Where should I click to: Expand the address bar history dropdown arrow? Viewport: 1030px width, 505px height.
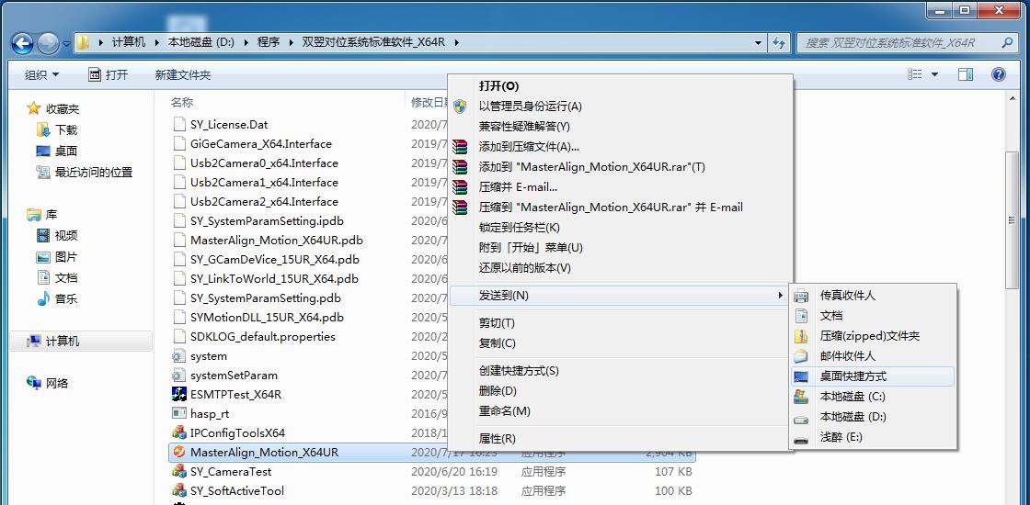(758, 42)
